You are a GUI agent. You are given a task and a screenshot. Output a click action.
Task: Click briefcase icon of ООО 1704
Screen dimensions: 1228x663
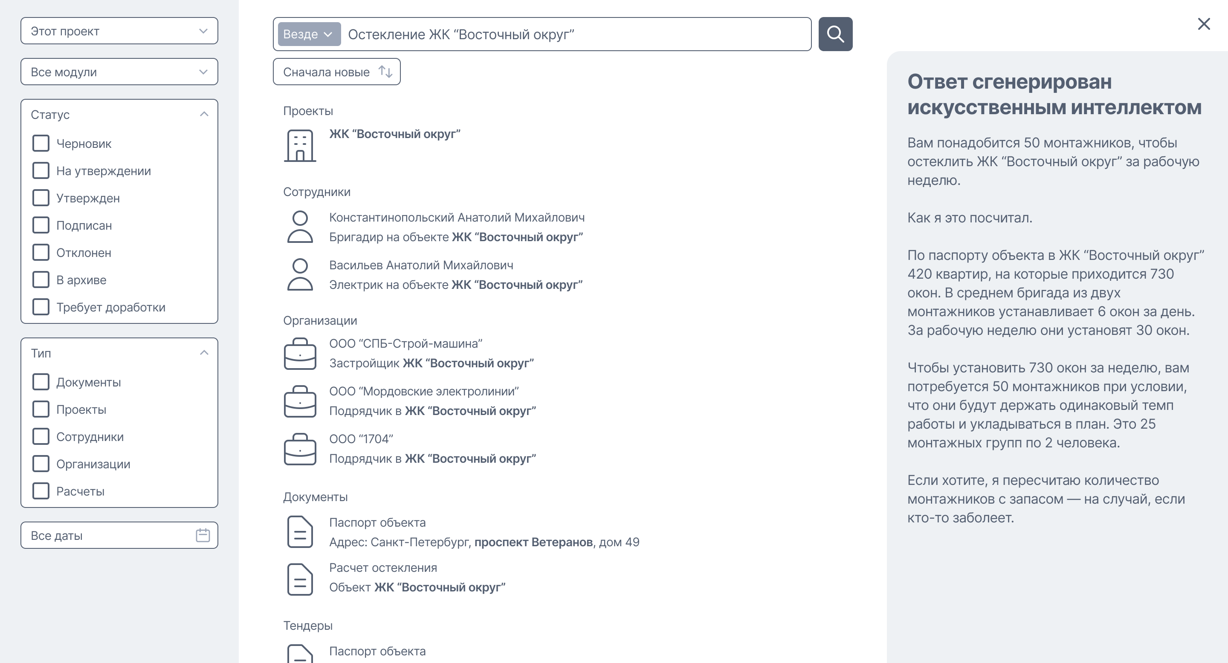300,449
